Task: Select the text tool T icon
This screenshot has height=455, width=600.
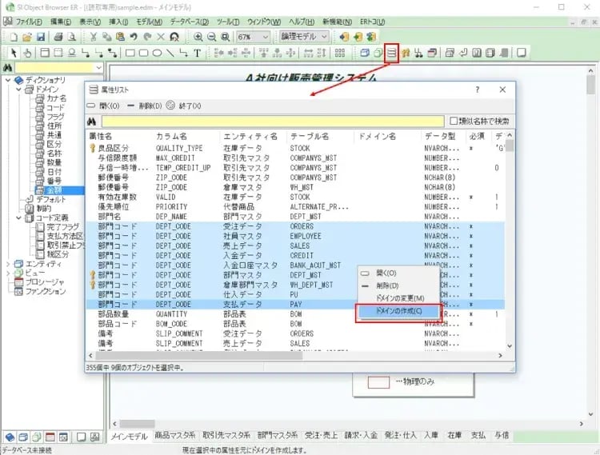Action: 197,54
